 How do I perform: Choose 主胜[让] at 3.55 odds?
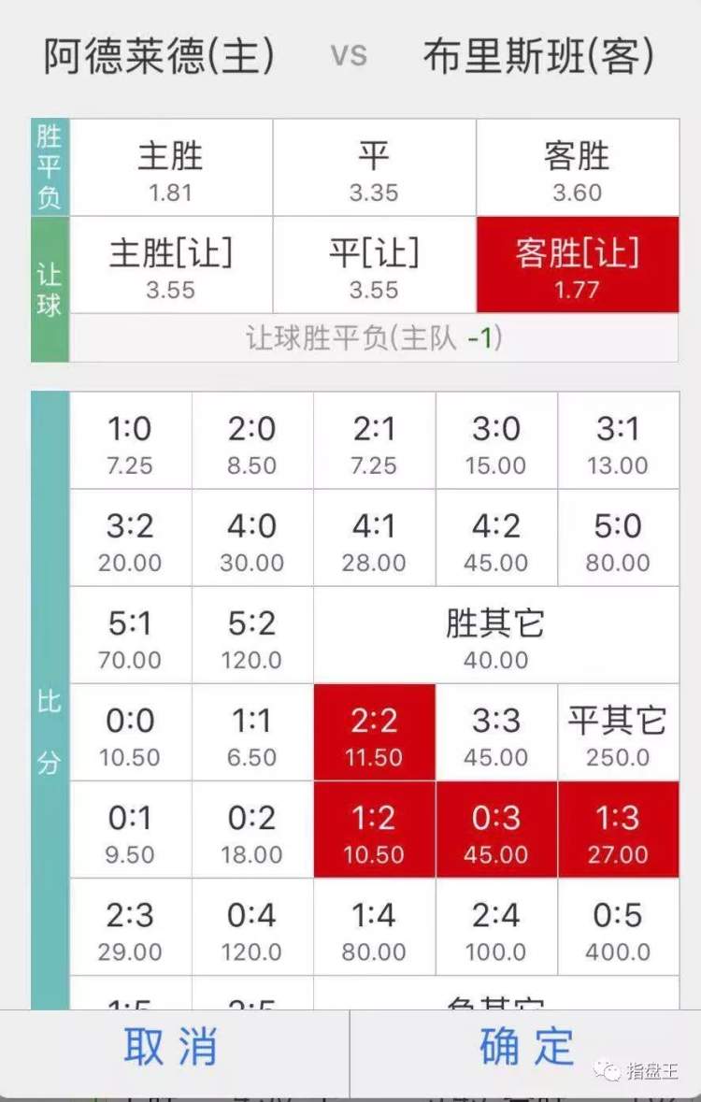pyautogui.click(x=171, y=265)
